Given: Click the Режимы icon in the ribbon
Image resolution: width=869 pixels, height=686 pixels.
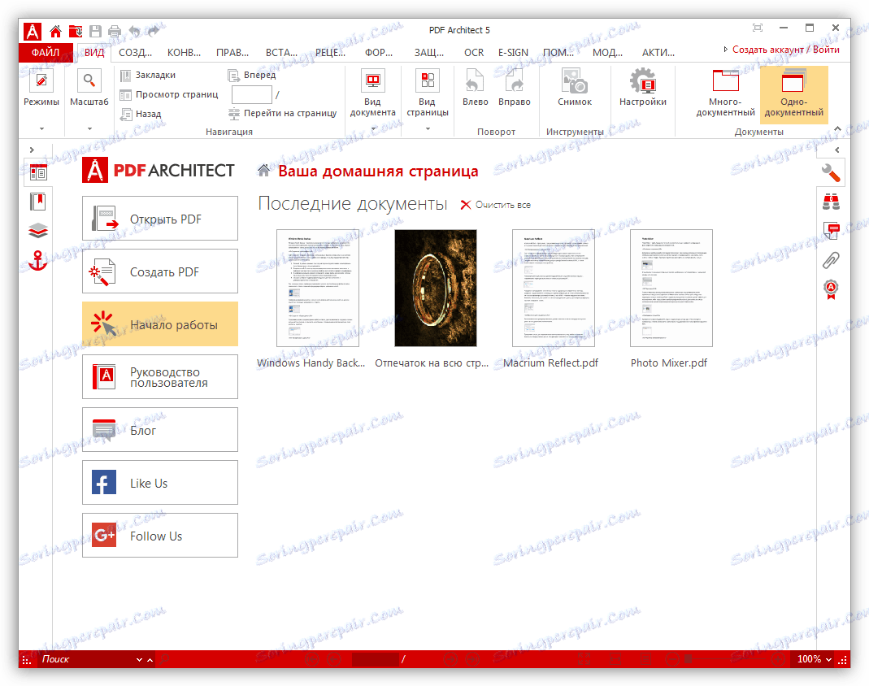Looking at the screenshot, I should (41, 81).
